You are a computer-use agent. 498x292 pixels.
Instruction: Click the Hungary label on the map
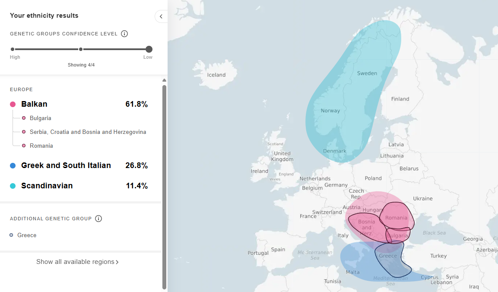(373, 210)
